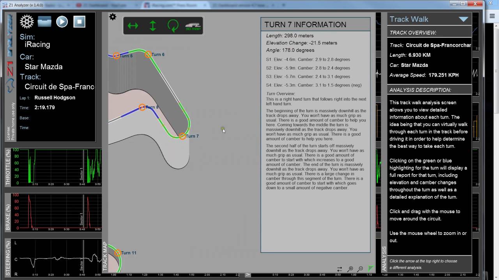
Task: Rotate the track map with circular arrow
Action: (x=173, y=26)
